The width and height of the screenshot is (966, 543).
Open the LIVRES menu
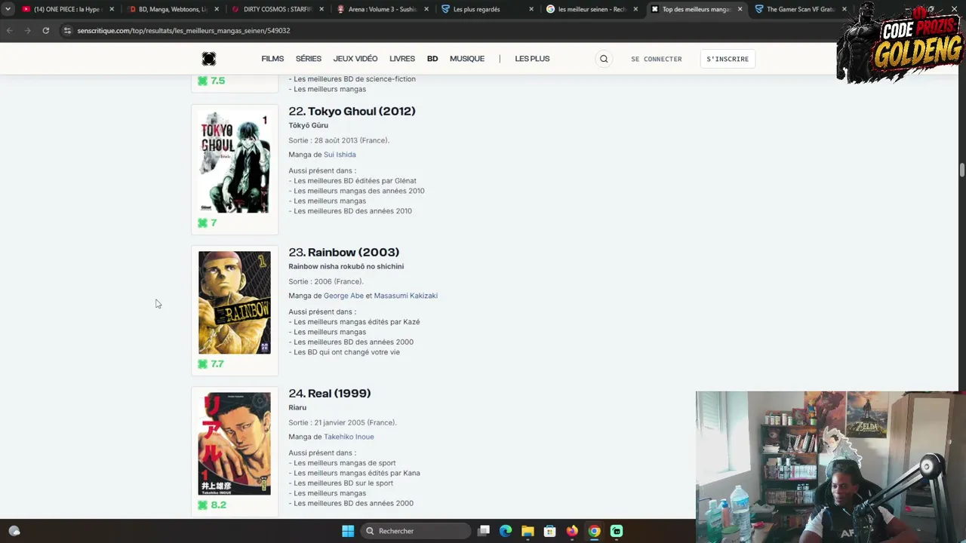coord(402,59)
